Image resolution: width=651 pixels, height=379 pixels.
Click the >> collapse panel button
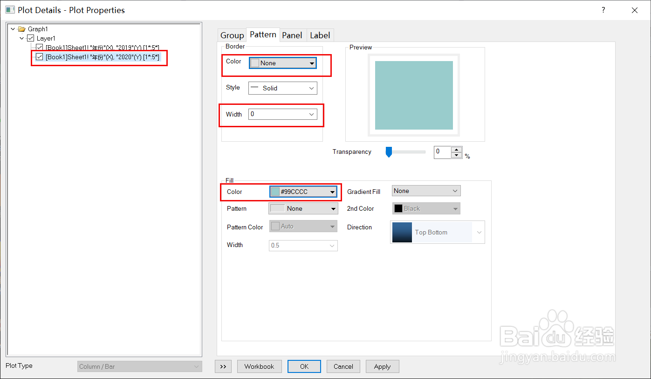[x=223, y=366]
